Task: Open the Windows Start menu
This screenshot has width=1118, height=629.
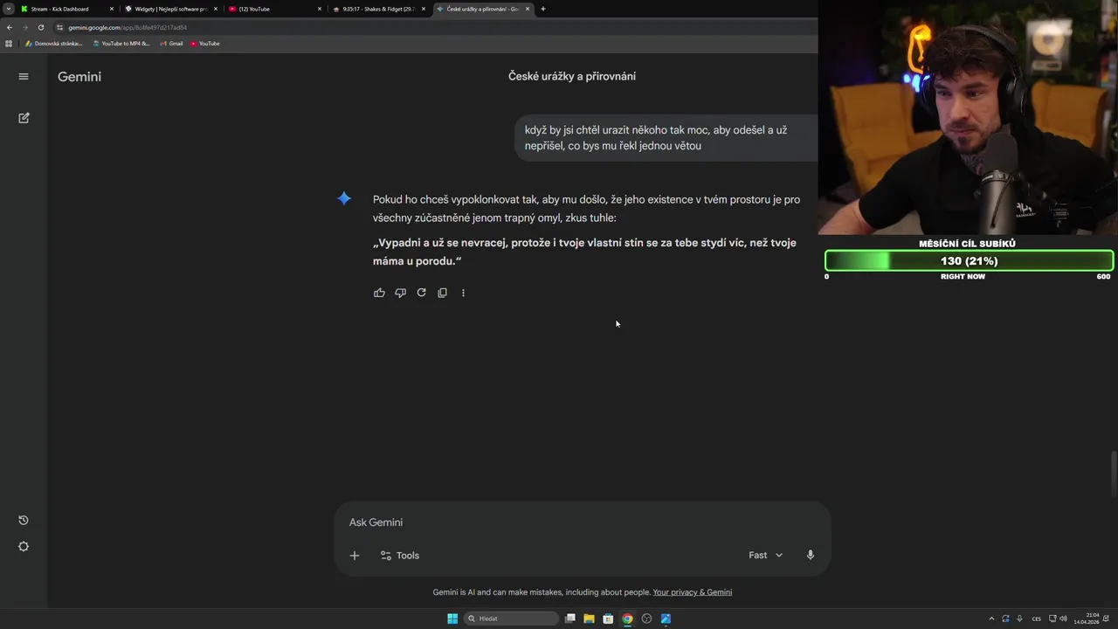Action: [x=452, y=619]
